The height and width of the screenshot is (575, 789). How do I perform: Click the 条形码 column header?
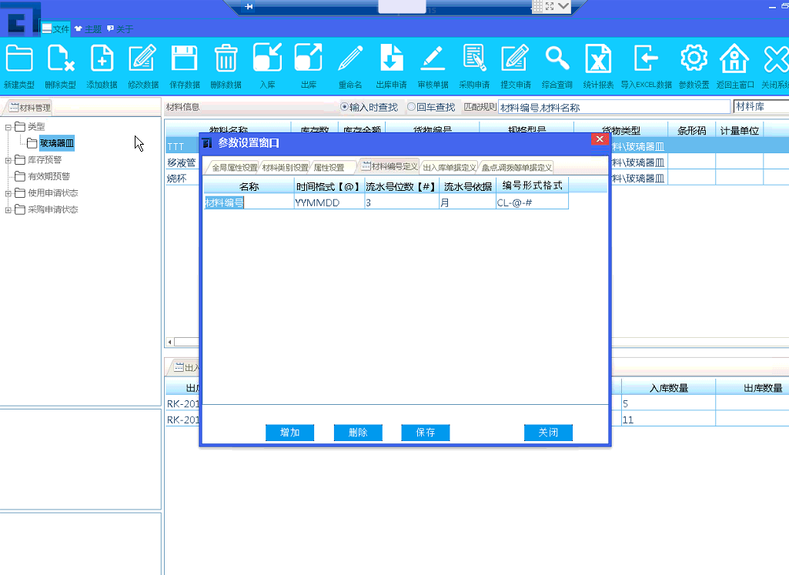(x=691, y=130)
